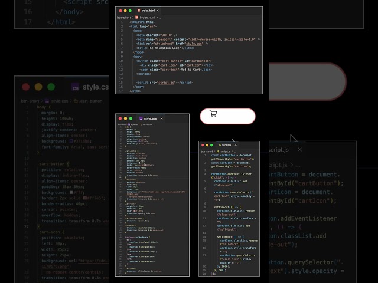Click the index.html breadcrumb entry below the tab
This screenshot has width=378, height=283.
pyautogui.click(x=147, y=18)
